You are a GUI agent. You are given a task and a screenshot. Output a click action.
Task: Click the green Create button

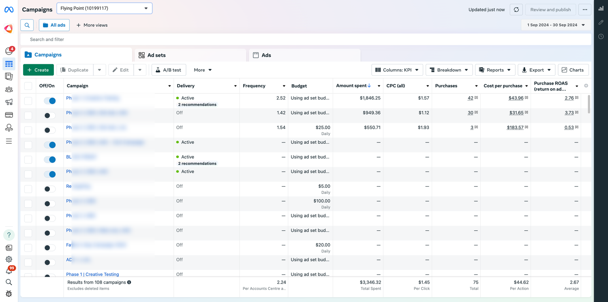click(x=39, y=70)
